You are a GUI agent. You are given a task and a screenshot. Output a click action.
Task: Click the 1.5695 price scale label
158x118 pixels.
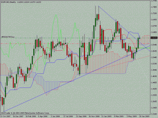tap(154, 51)
